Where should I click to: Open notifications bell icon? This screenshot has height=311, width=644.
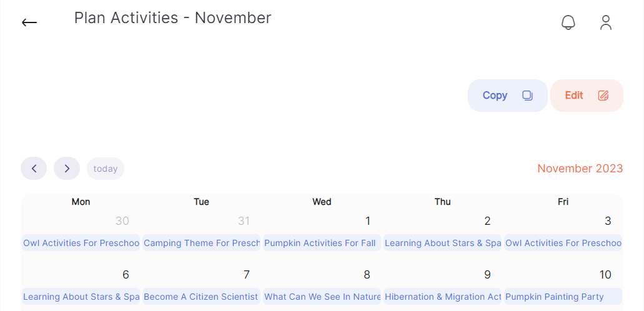568,22
